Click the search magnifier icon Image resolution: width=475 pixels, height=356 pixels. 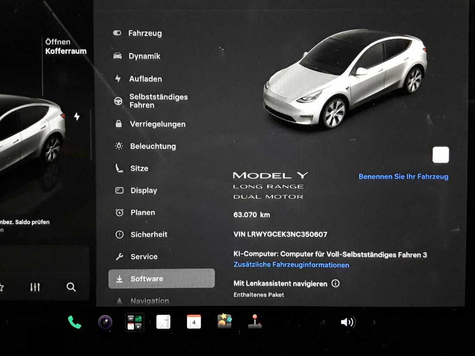point(71,287)
